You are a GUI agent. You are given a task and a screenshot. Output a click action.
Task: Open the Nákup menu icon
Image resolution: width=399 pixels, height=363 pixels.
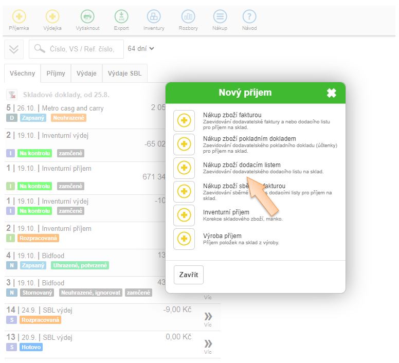[220, 17]
